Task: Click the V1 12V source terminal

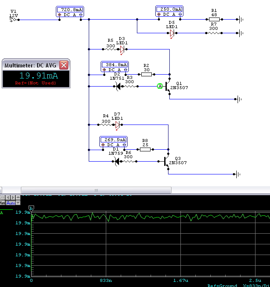Action: [14, 20]
